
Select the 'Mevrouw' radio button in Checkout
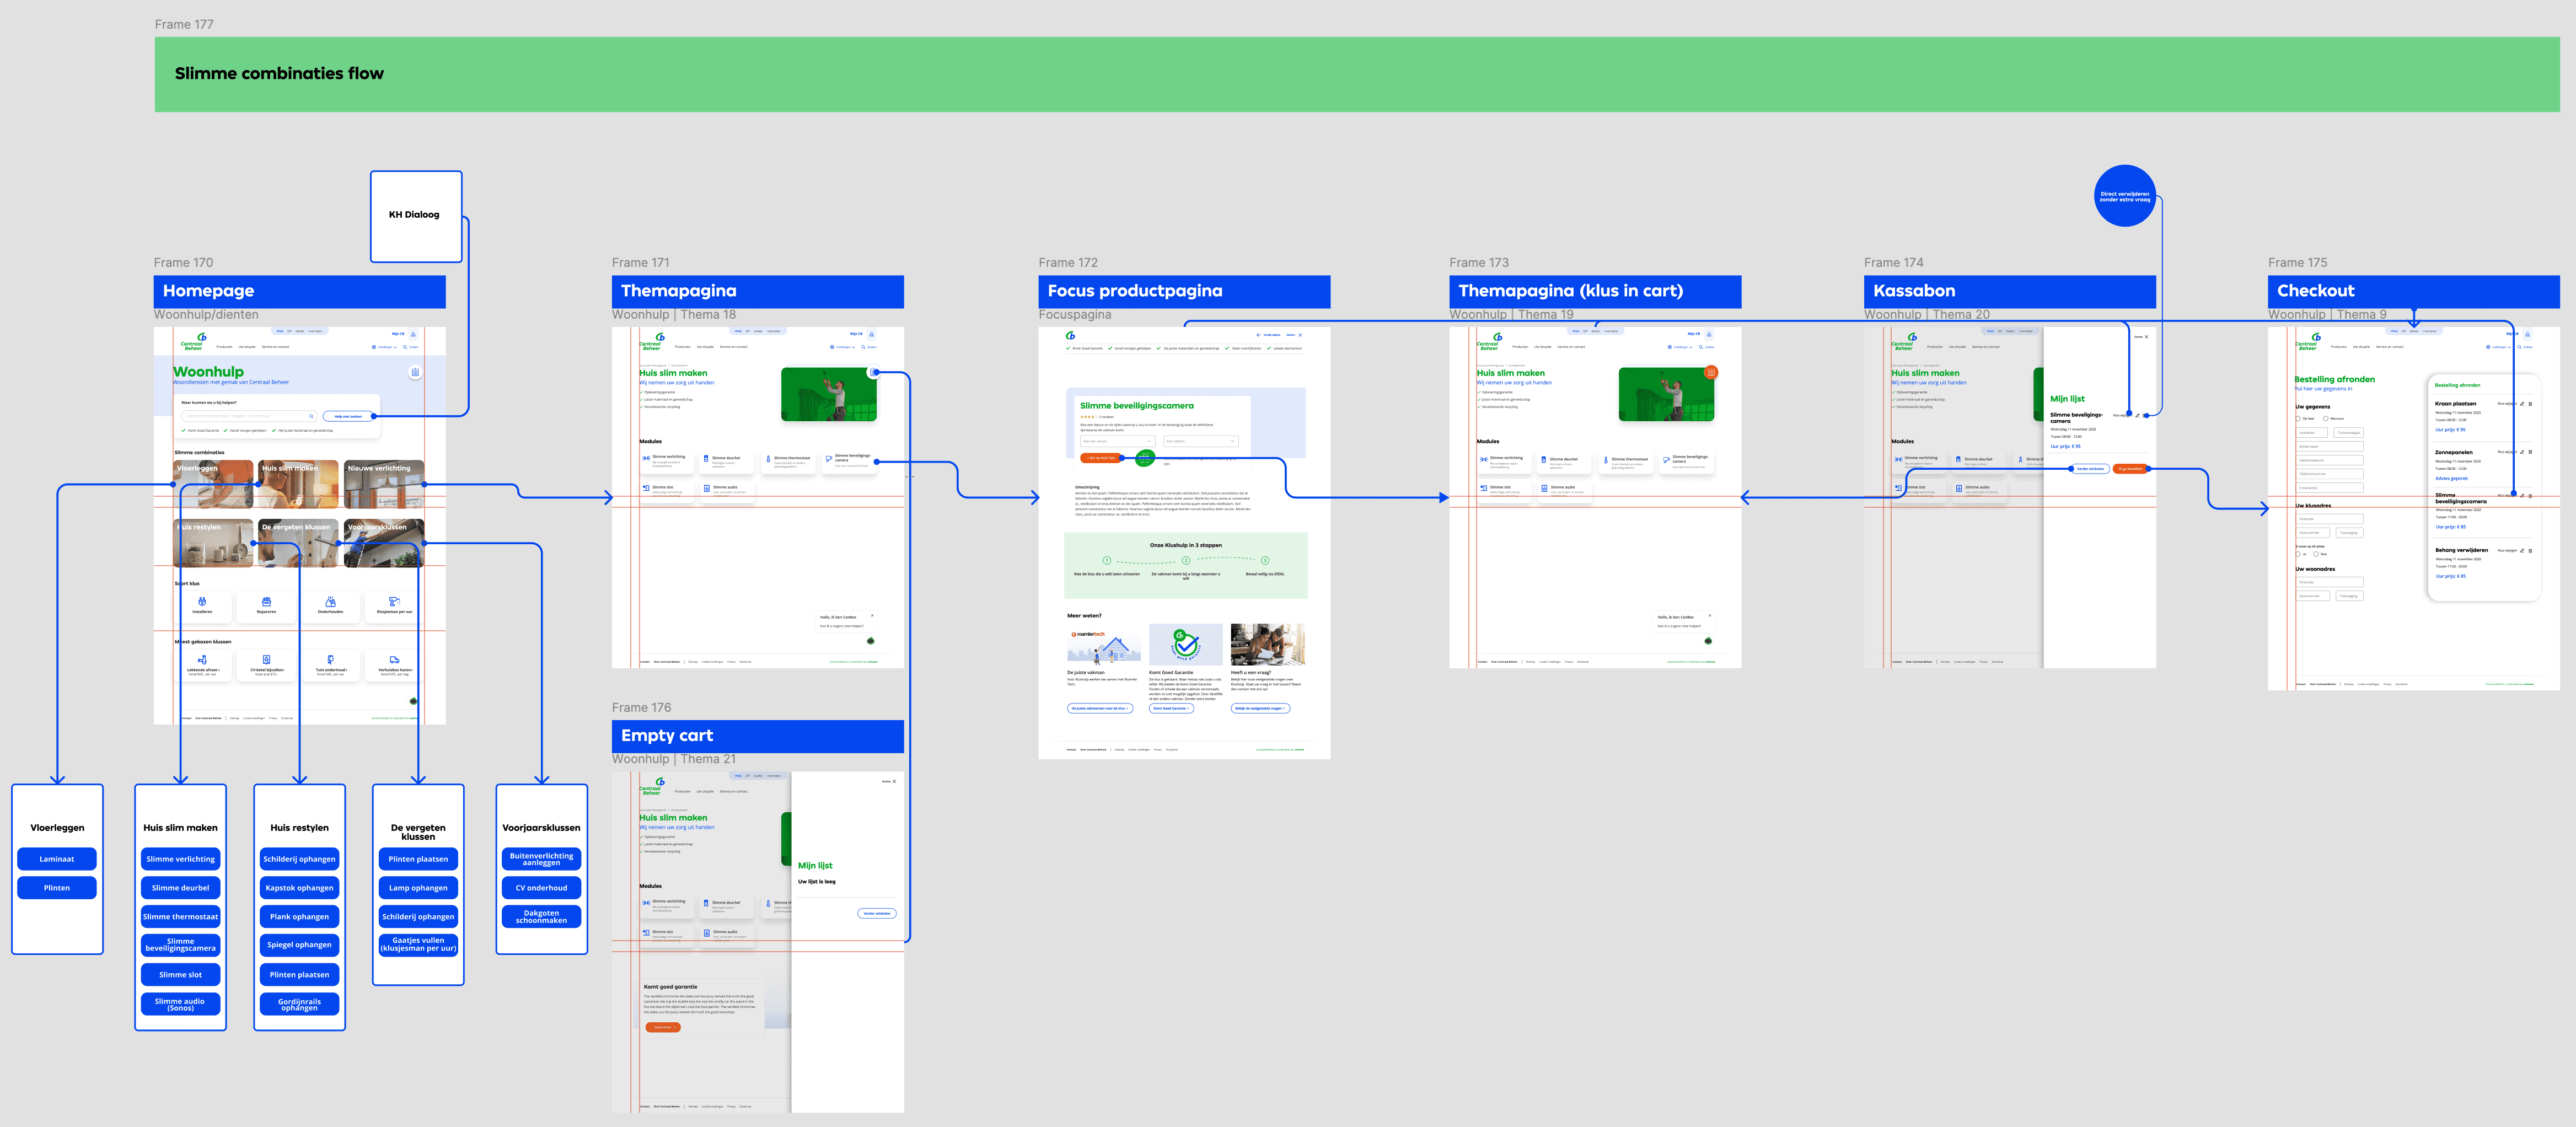click(2326, 419)
